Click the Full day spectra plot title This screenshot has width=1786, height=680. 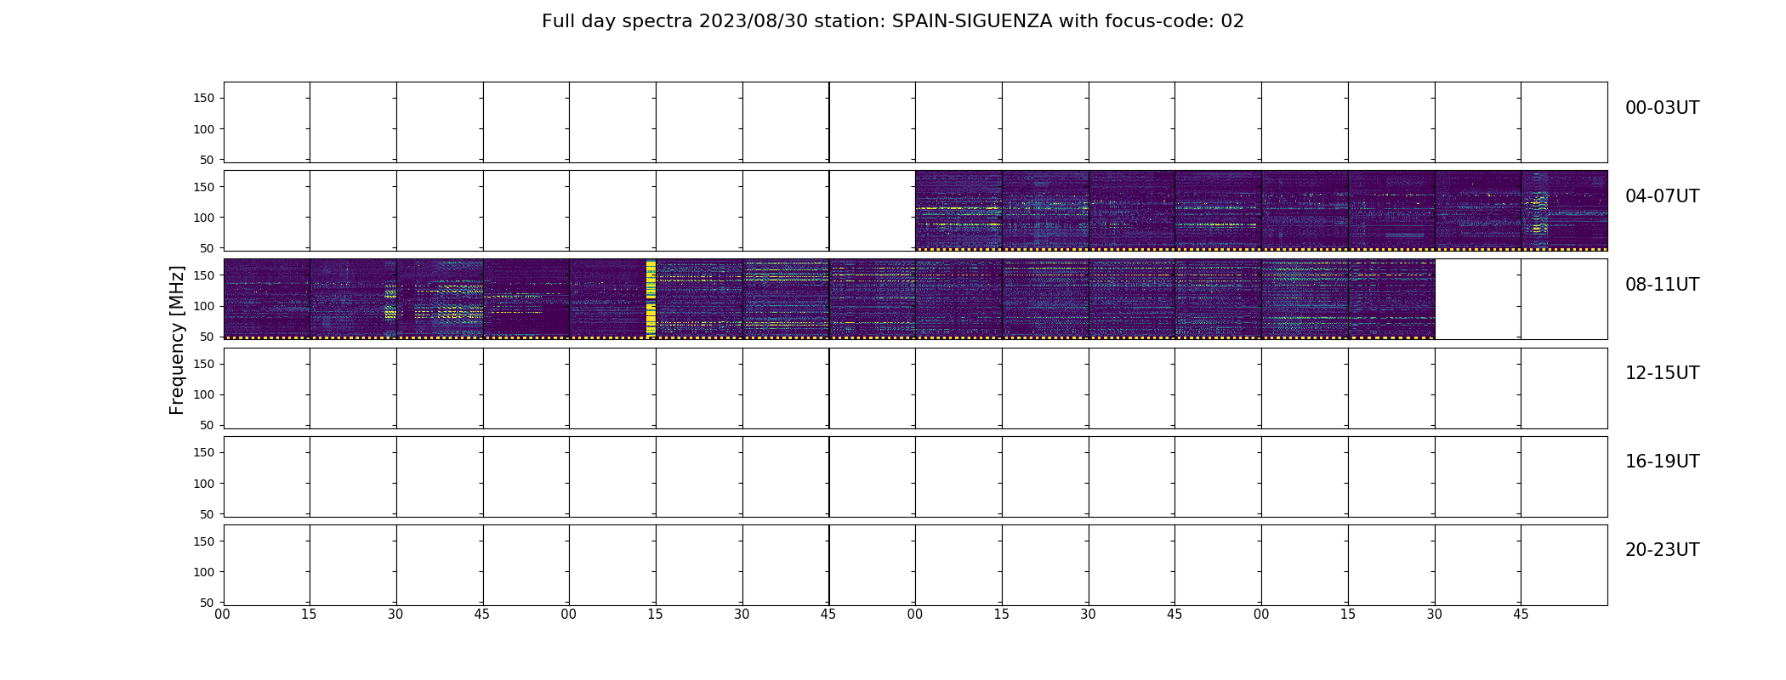tap(893, 21)
